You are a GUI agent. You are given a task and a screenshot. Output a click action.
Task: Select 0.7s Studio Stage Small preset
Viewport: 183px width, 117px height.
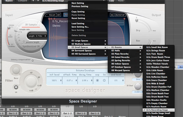click(159, 113)
